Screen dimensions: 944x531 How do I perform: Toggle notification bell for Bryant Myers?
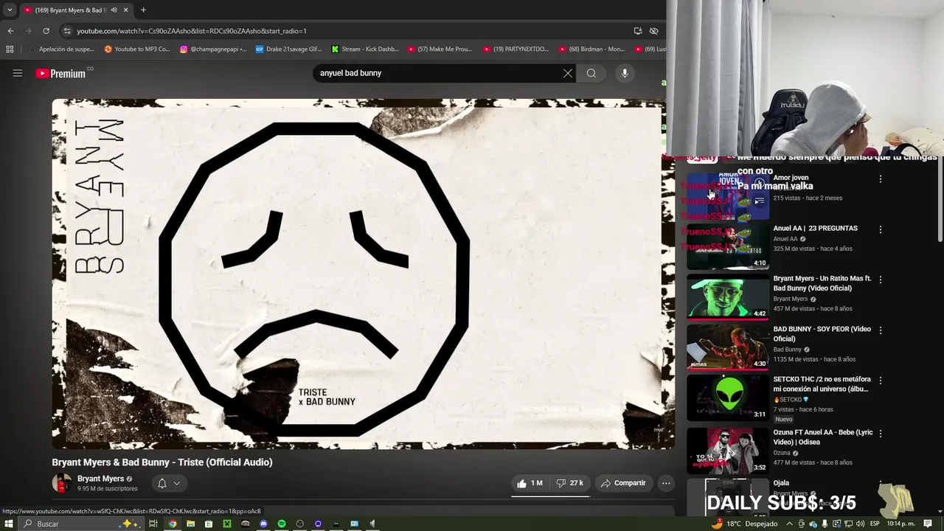(x=162, y=484)
